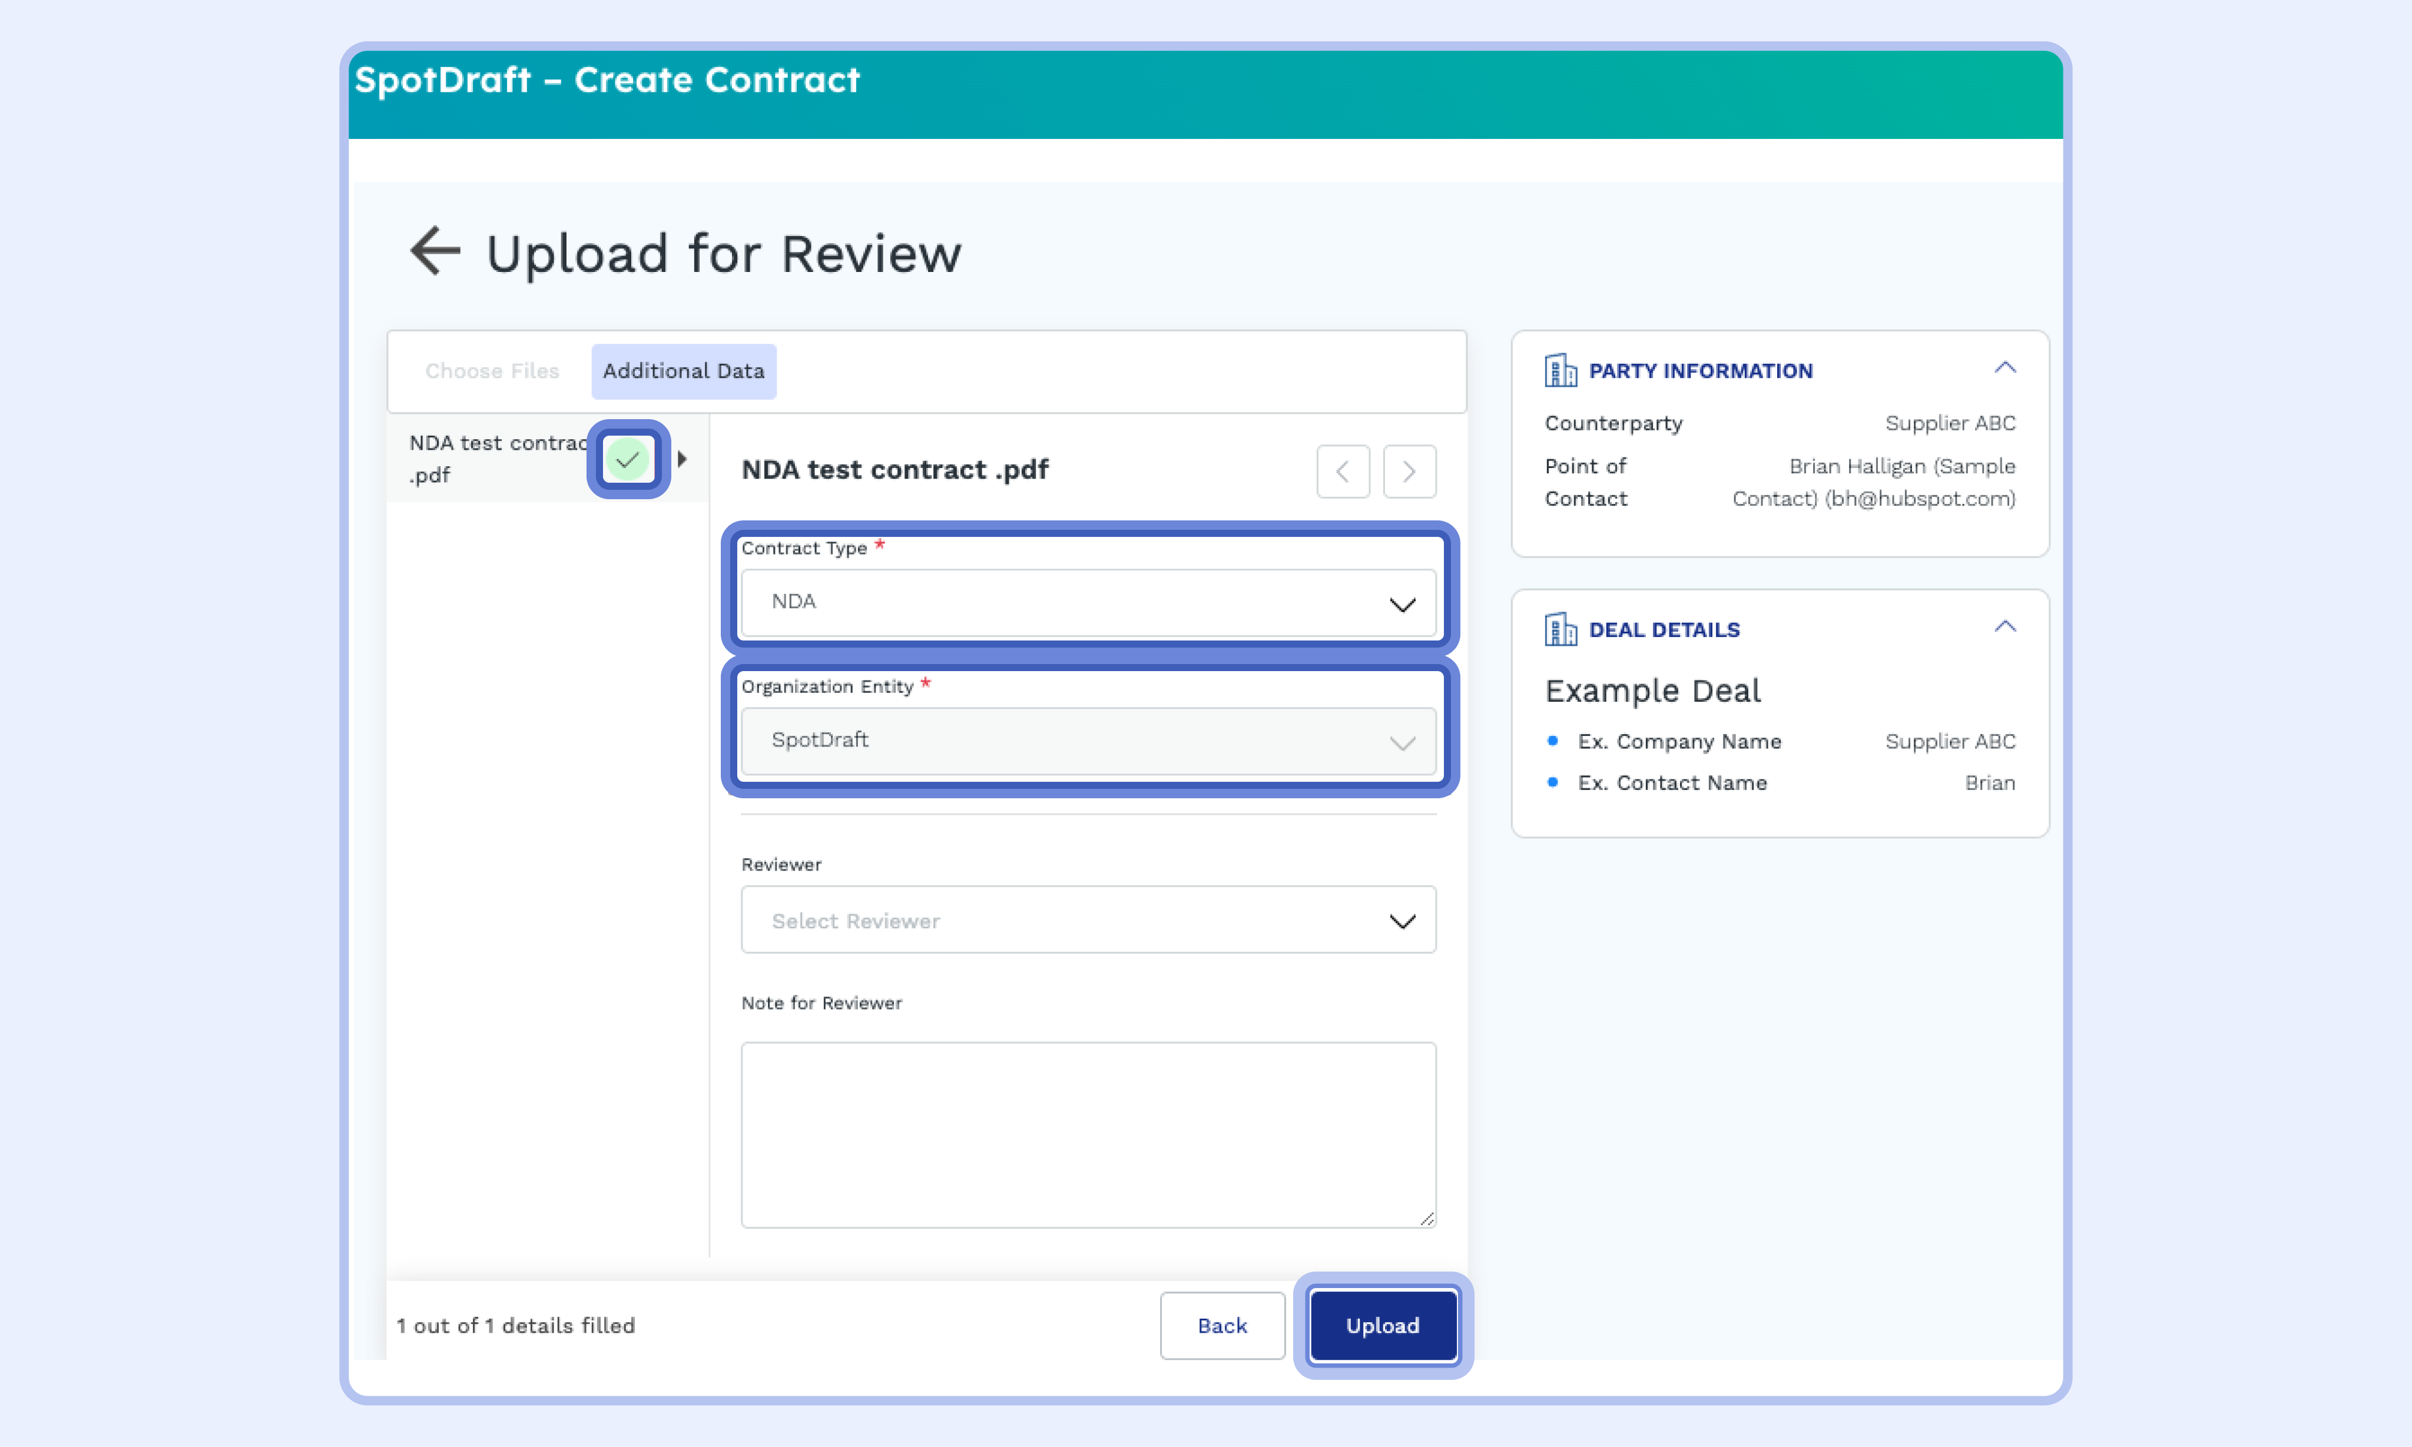
Task: Click the small triangle next to the file entry
Action: (x=682, y=459)
